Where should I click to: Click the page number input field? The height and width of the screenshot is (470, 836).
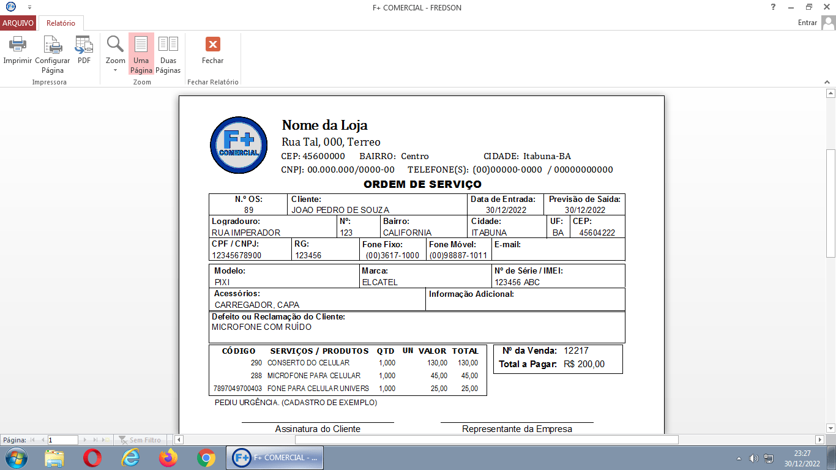click(63, 440)
